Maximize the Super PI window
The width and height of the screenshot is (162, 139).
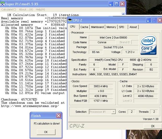[116, 4]
